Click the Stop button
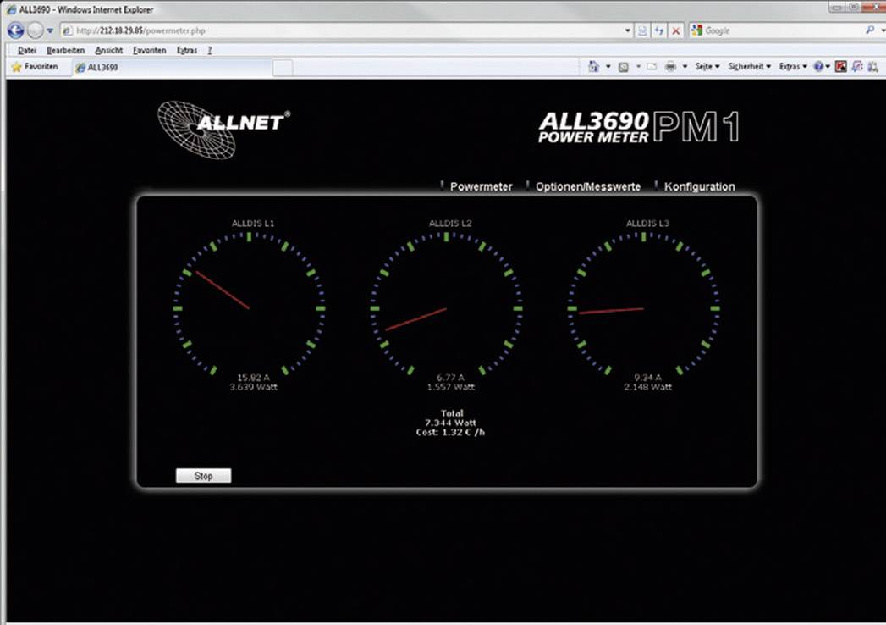886x625 pixels. click(203, 476)
